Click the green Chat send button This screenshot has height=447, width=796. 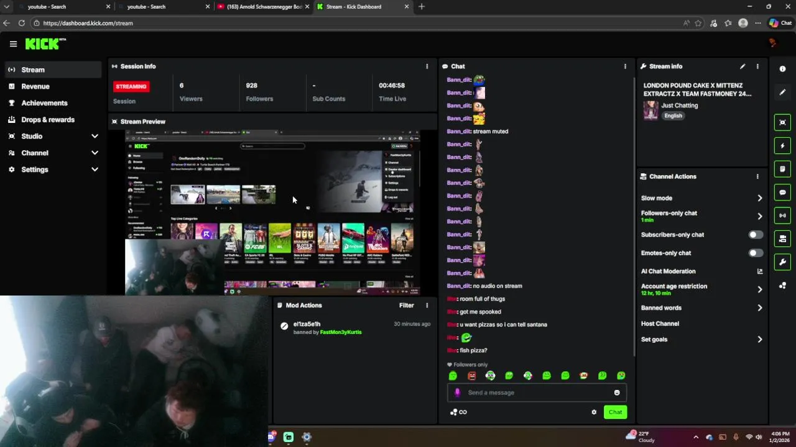point(615,412)
